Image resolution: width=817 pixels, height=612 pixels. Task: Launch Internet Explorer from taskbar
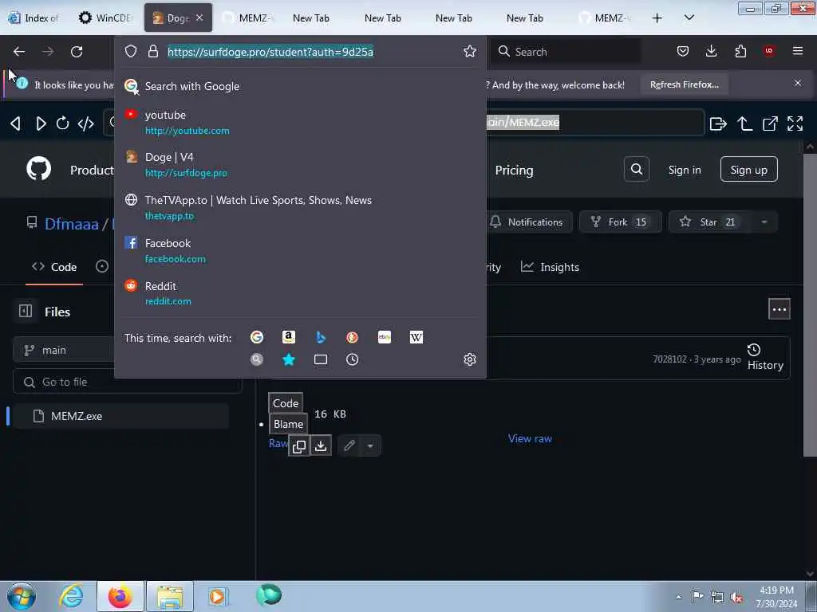pyautogui.click(x=71, y=596)
